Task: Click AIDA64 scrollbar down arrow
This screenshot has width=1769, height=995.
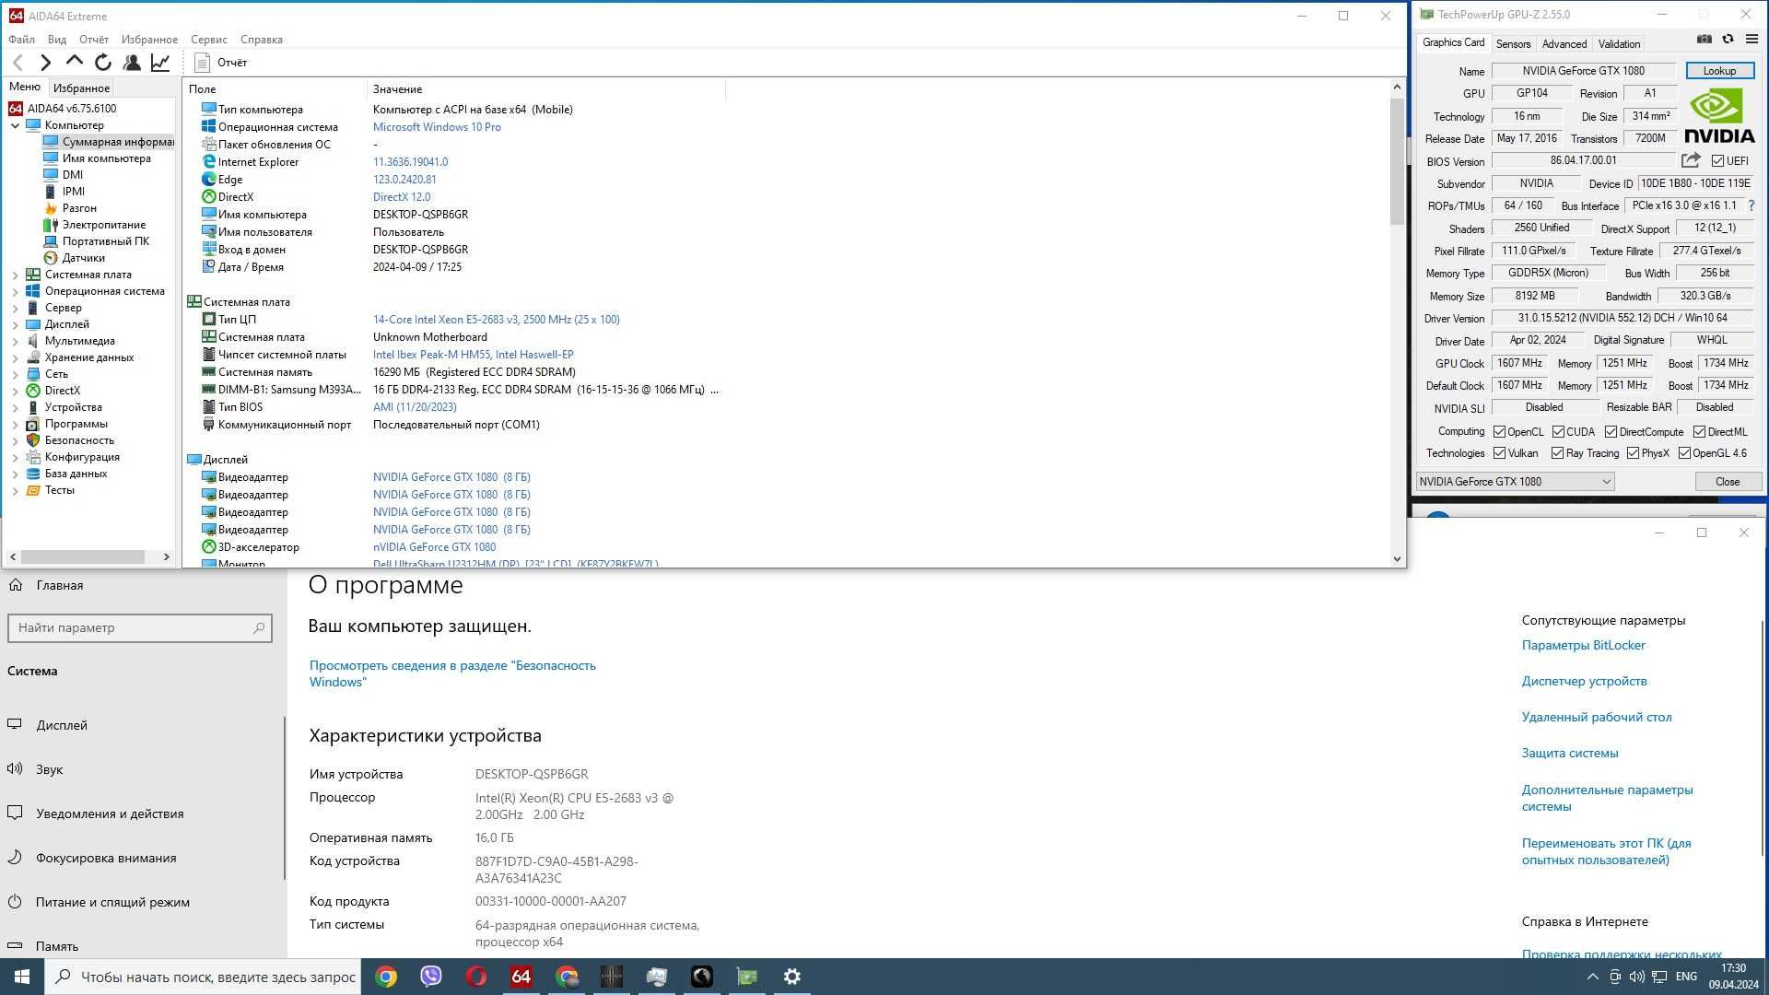Action: tap(1397, 558)
